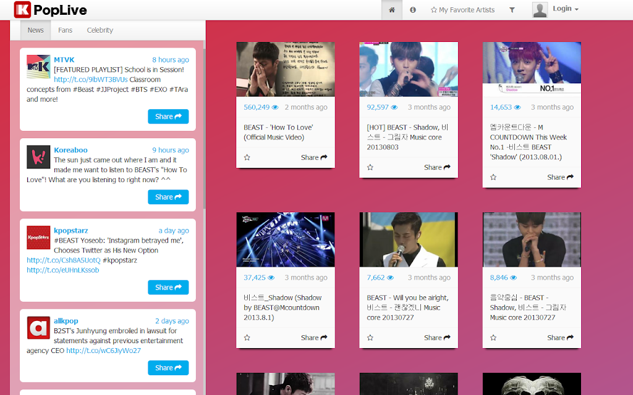Play the Shadow Mcountdown 2013.8.1 thumbnail
The image size is (633, 395).
click(x=286, y=240)
